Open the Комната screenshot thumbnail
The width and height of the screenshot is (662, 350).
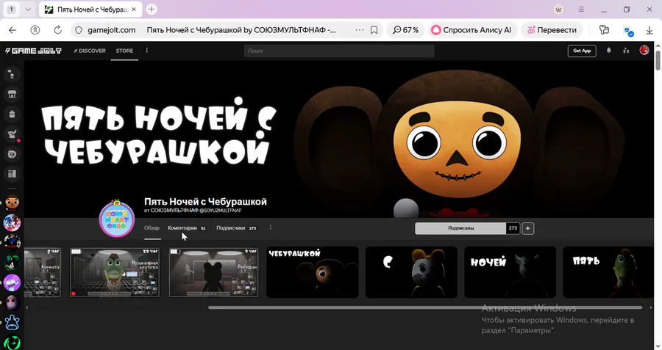click(42, 272)
